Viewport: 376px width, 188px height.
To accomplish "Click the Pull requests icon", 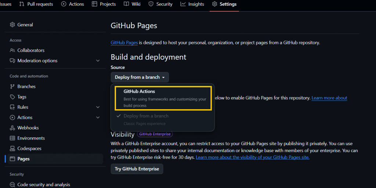I will click(x=22, y=4).
